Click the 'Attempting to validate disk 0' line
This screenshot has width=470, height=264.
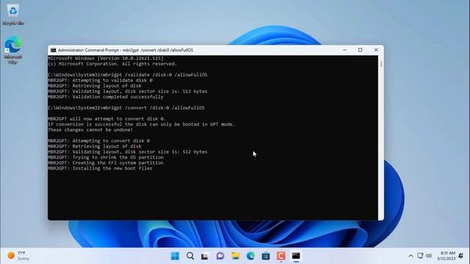pos(100,80)
